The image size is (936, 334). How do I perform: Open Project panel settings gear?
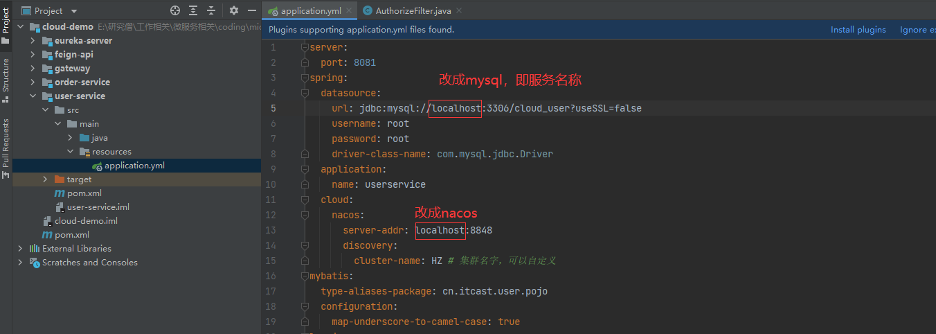pos(233,10)
